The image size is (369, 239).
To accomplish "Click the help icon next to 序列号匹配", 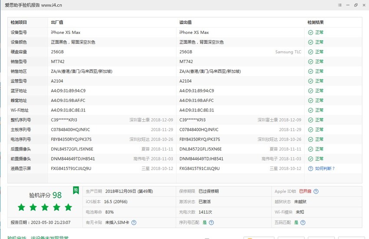I will click(211, 223).
